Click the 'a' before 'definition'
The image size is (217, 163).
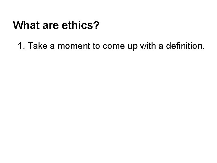[x=161, y=46]
